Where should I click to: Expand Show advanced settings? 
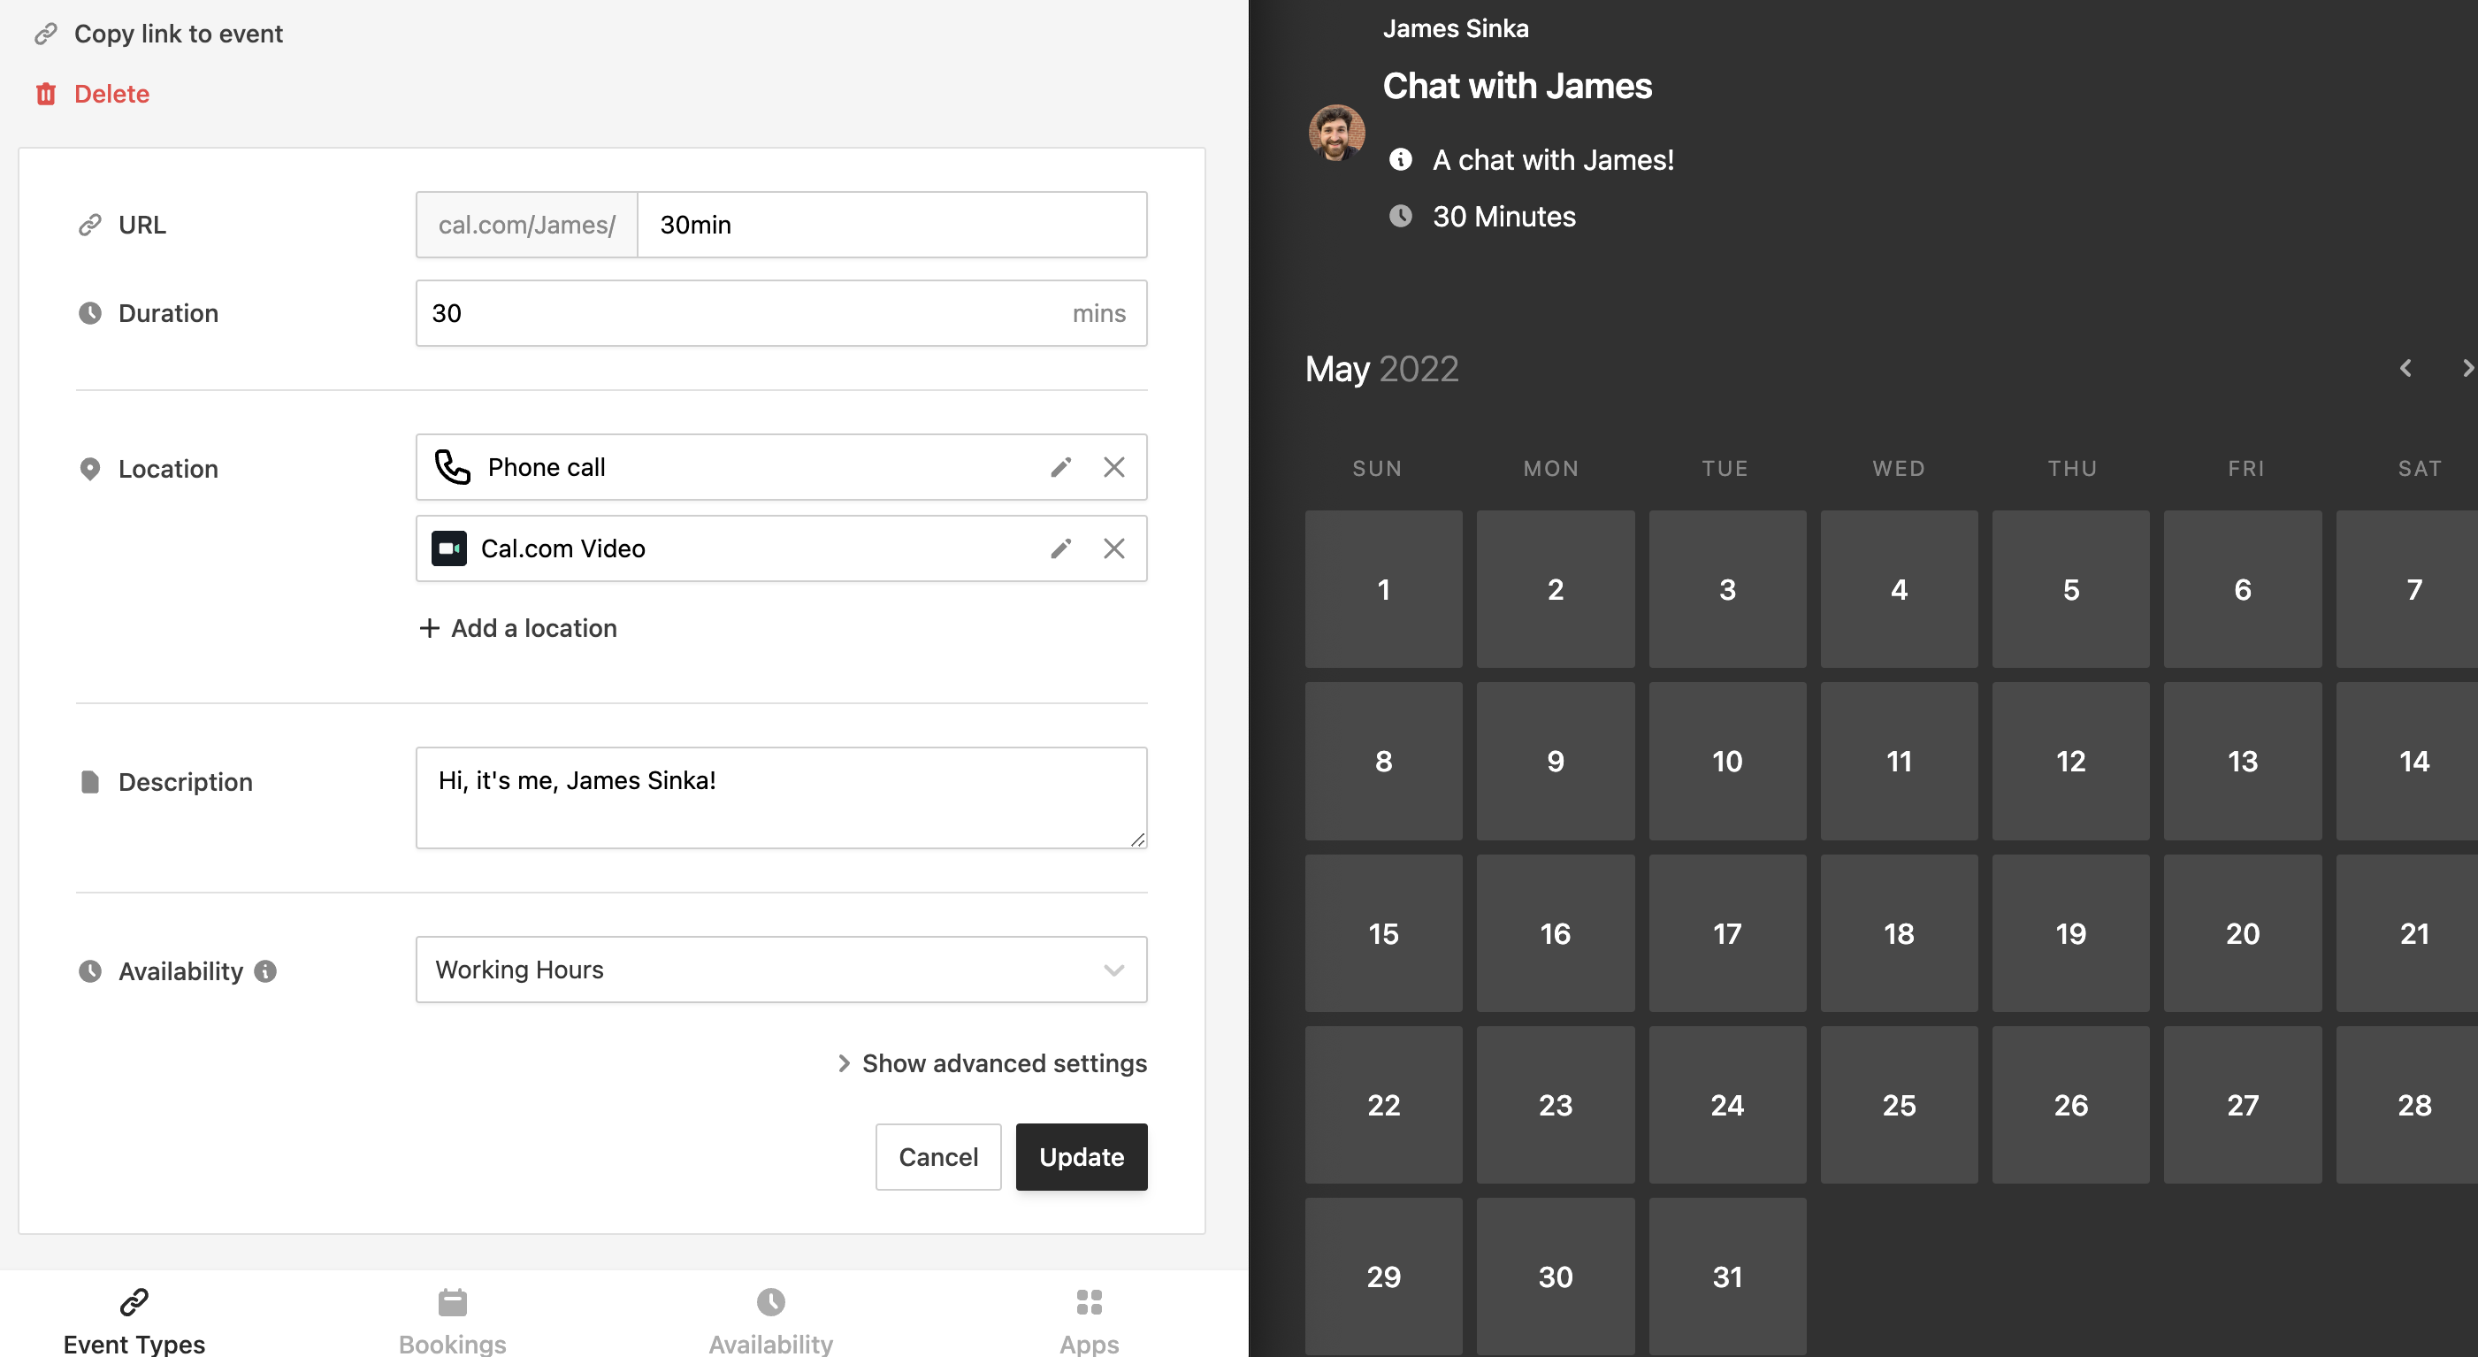990,1062
